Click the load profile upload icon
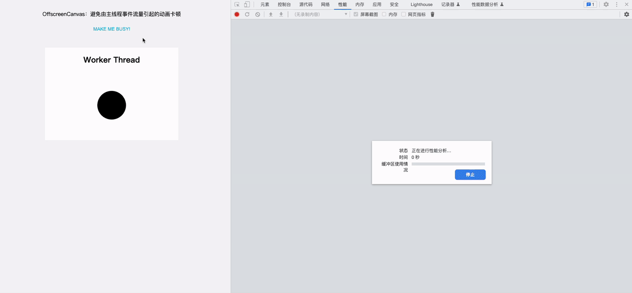This screenshot has width=632, height=293. pyautogui.click(x=270, y=14)
